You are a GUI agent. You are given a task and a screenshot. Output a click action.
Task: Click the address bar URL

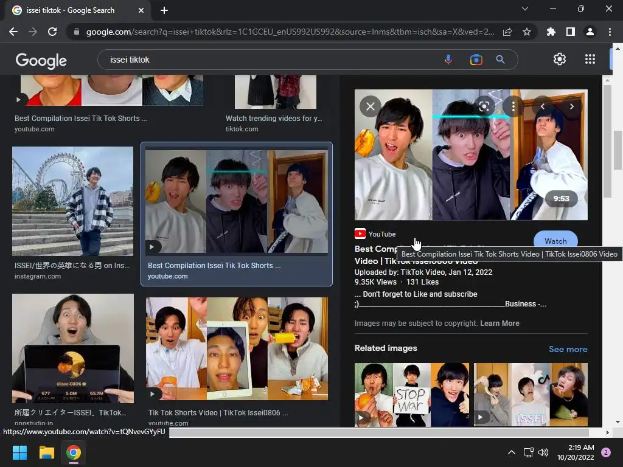[290, 32]
